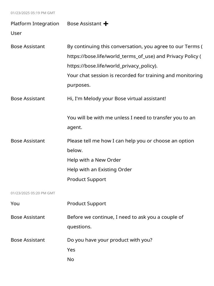The image size is (214, 286).
Task: Answer Yes to the product question
Action: pyautogui.click(x=71, y=250)
